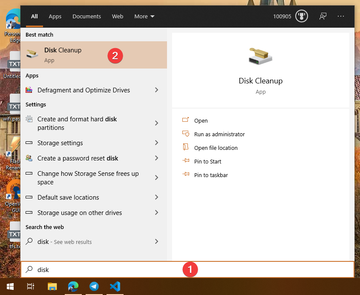
Task: Switch to the Web search tab
Action: [x=118, y=16]
